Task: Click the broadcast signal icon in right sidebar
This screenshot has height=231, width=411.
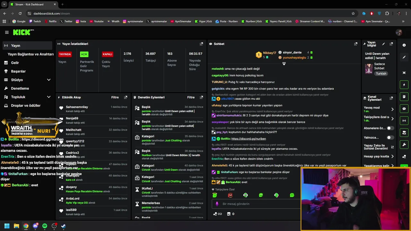Action: click(404, 121)
